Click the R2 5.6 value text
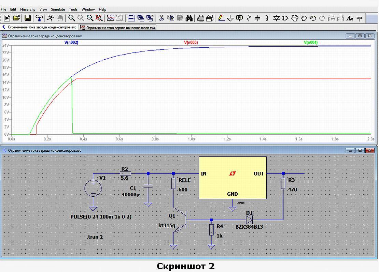The height and width of the screenshot is (272, 379). point(125,178)
